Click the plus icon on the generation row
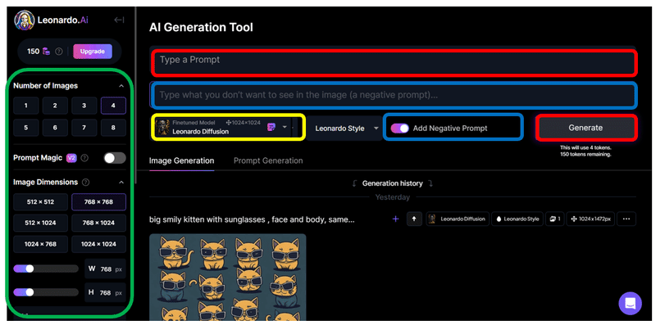This screenshot has height=325, width=656. point(395,219)
